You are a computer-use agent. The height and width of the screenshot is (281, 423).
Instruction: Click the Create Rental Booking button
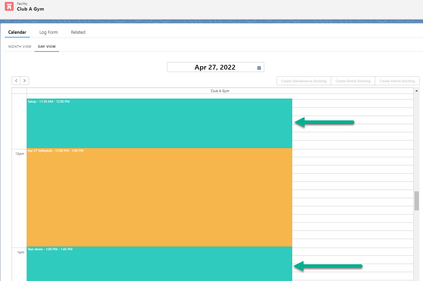pyautogui.click(x=353, y=81)
